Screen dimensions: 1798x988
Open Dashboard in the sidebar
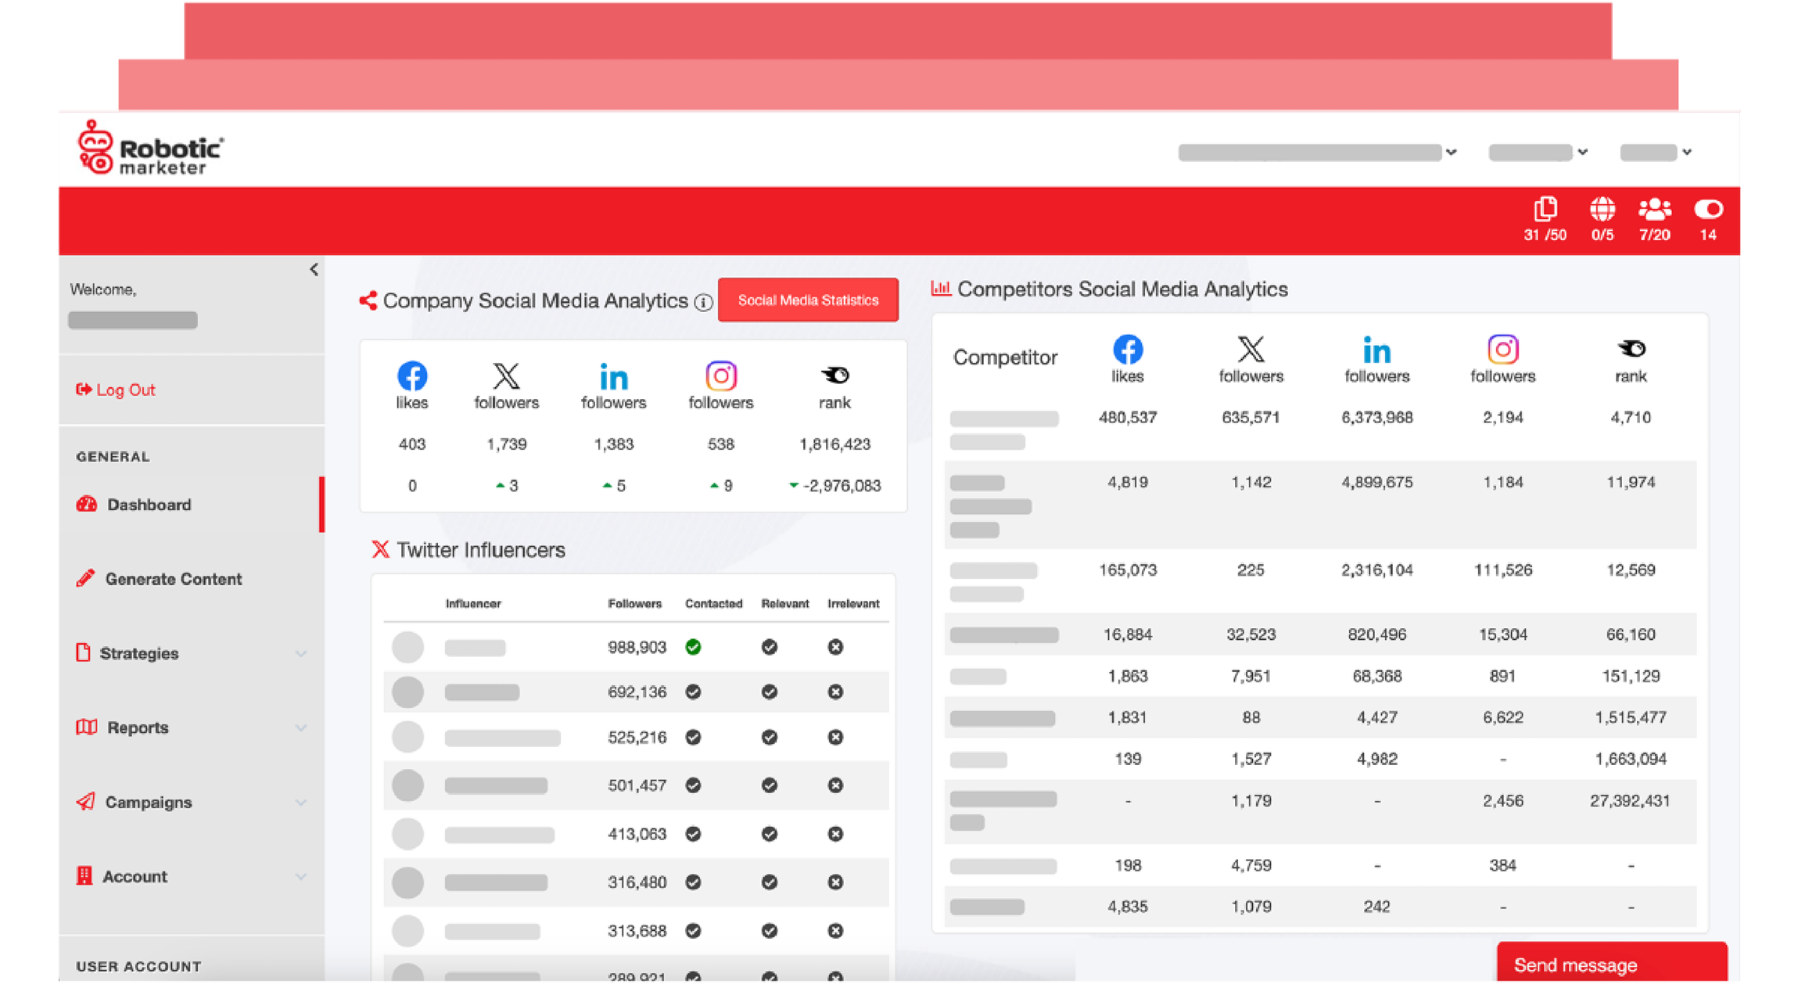coord(149,505)
